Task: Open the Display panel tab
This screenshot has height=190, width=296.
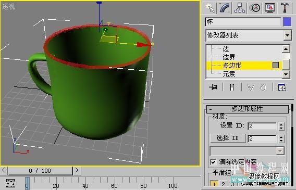Action: [270, 8]
